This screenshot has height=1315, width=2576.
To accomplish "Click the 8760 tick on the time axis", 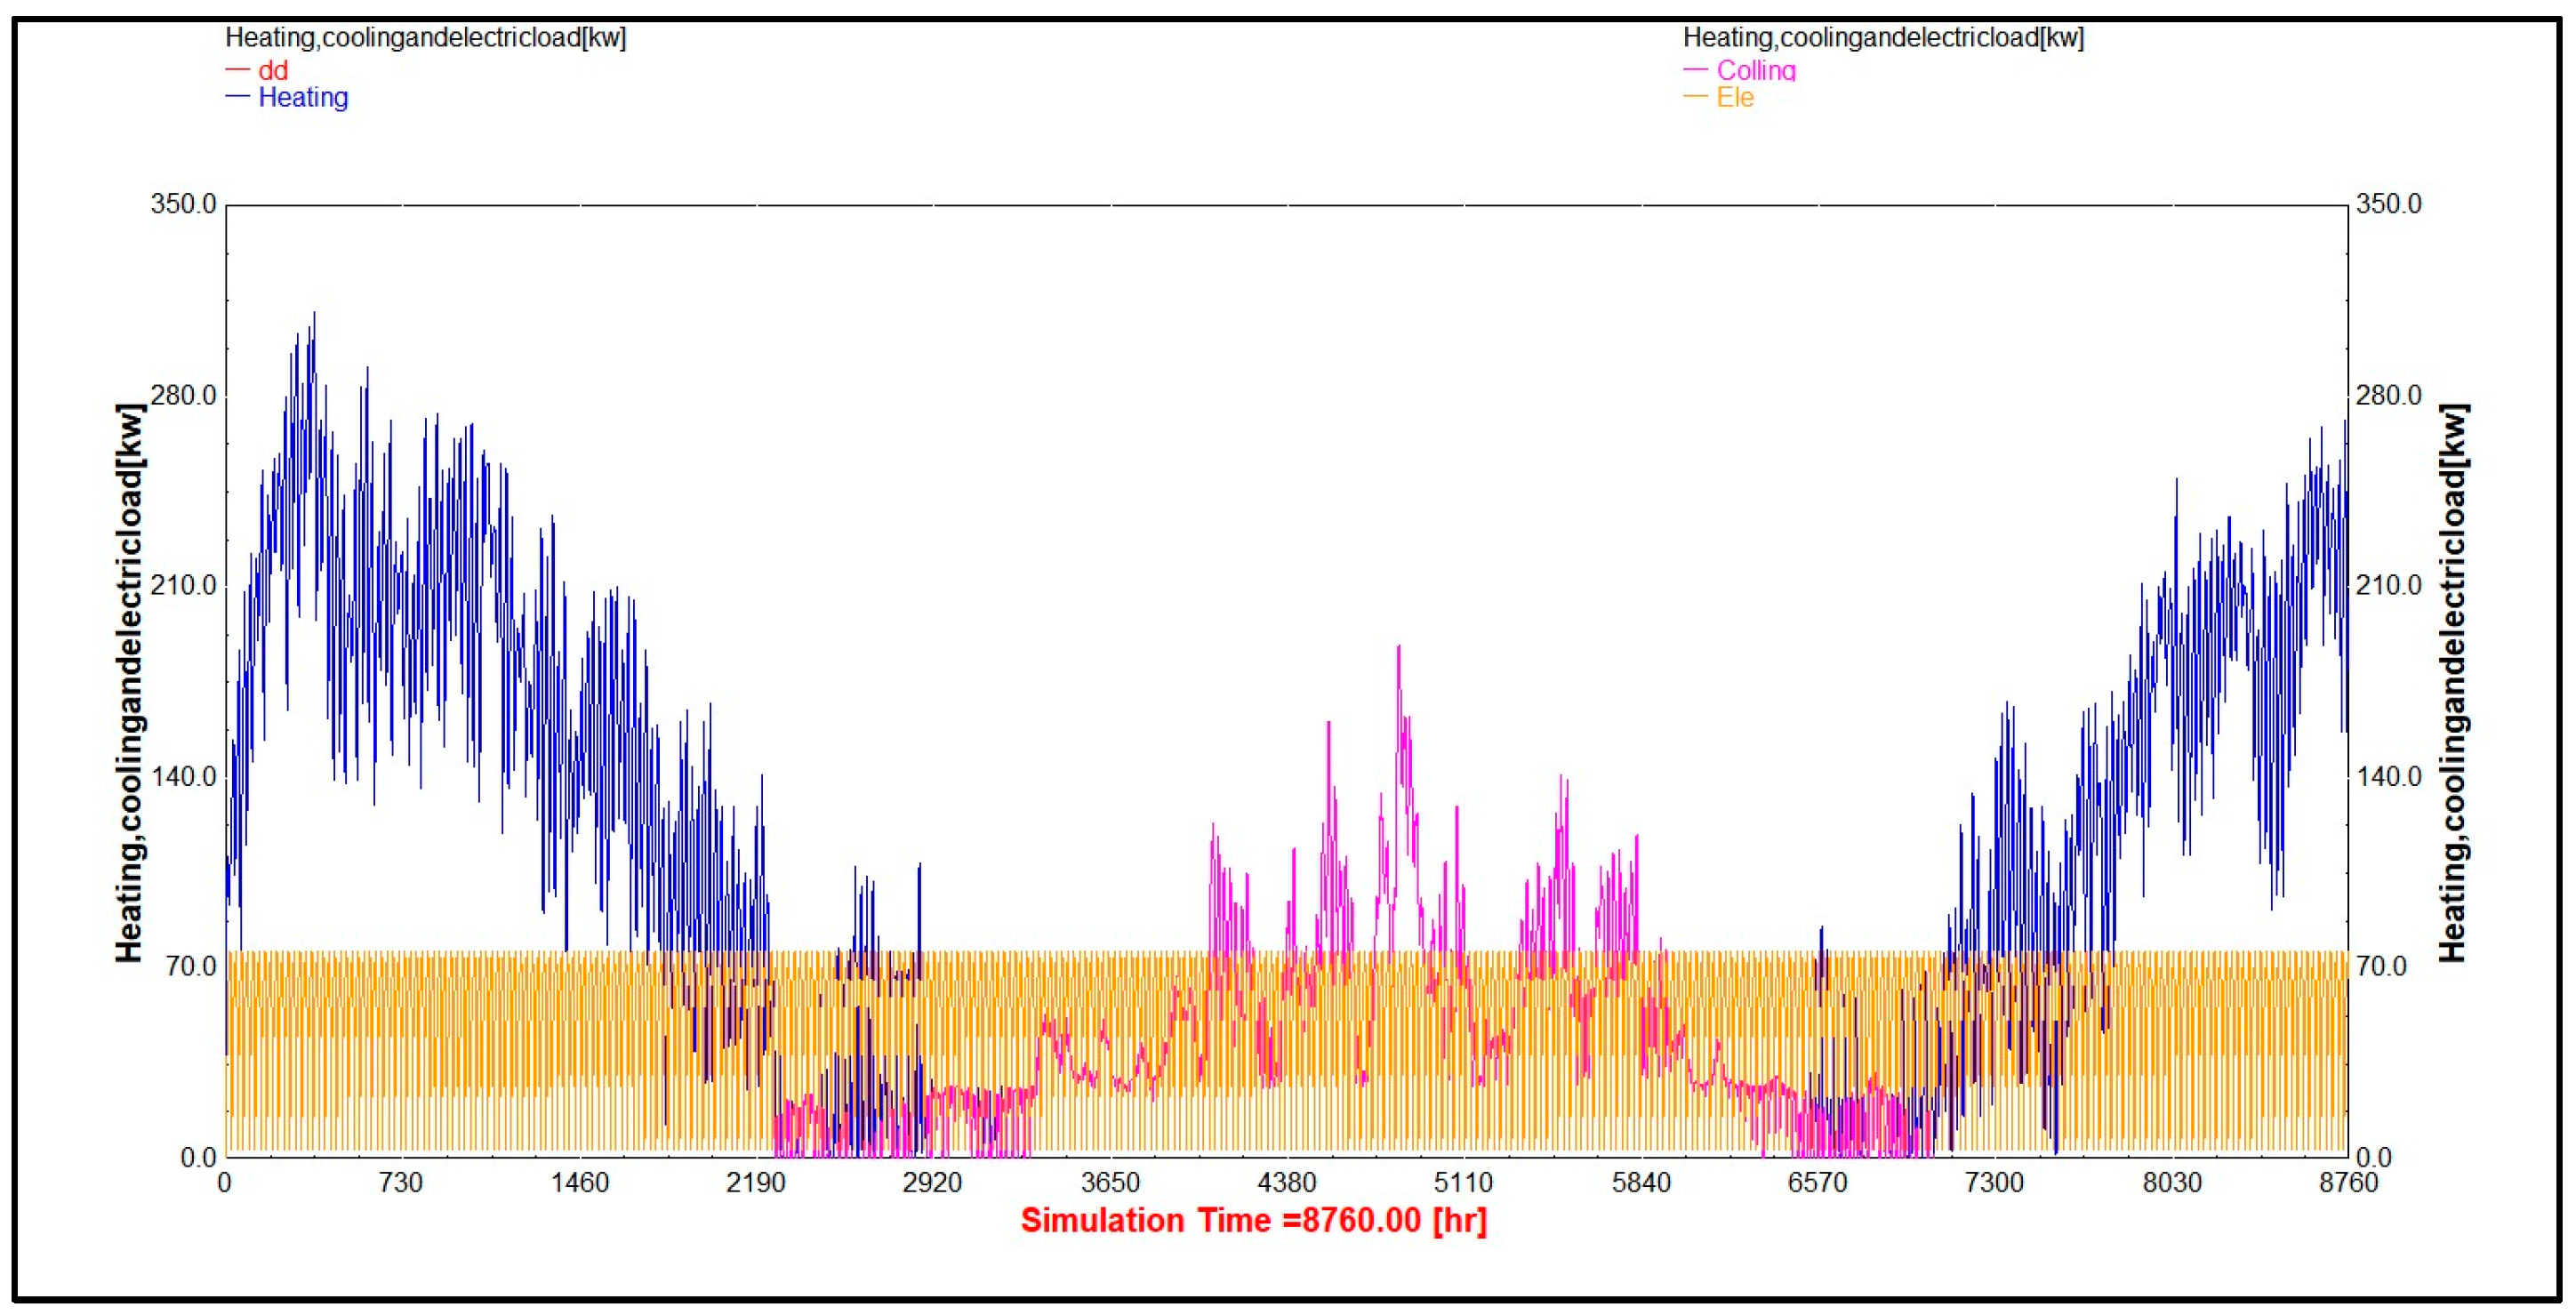I will [x=2348, y=1183].
